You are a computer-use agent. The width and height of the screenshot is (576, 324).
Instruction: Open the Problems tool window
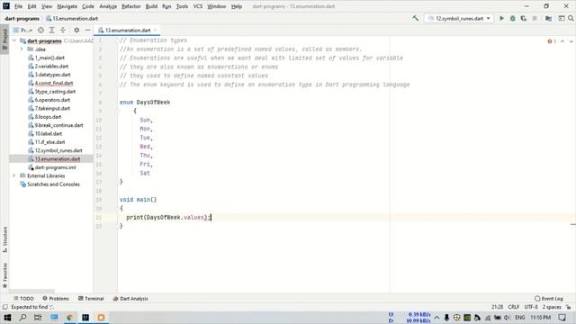click(56, 299)
